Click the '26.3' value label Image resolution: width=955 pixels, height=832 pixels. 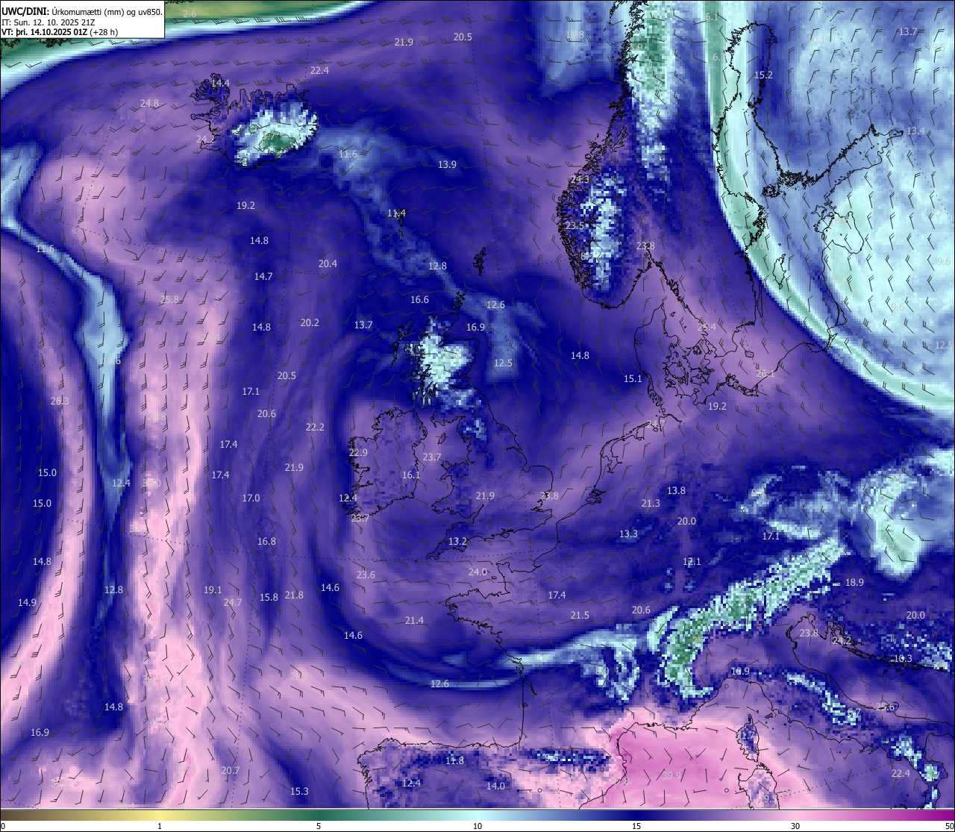pyautogui.click(x=60, y=401)
